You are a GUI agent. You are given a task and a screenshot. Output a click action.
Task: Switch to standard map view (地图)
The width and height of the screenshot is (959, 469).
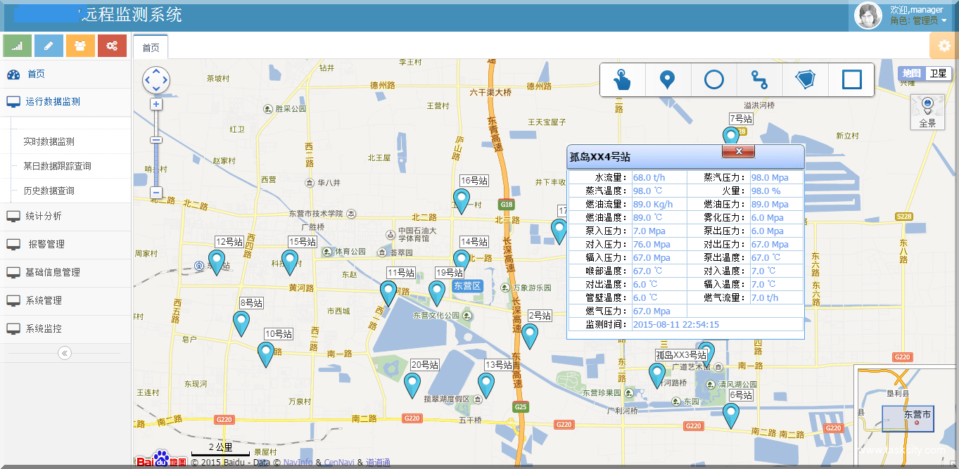[911, 73]
